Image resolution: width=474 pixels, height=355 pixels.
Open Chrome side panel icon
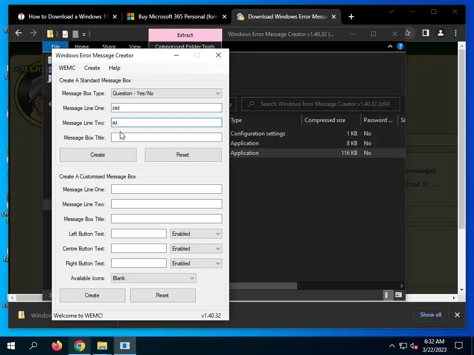pos(426,33)
